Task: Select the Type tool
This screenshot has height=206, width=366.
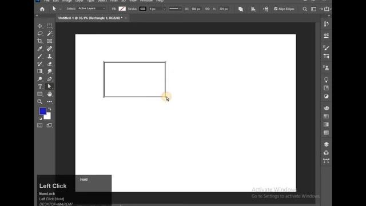Action: point(40,86)
